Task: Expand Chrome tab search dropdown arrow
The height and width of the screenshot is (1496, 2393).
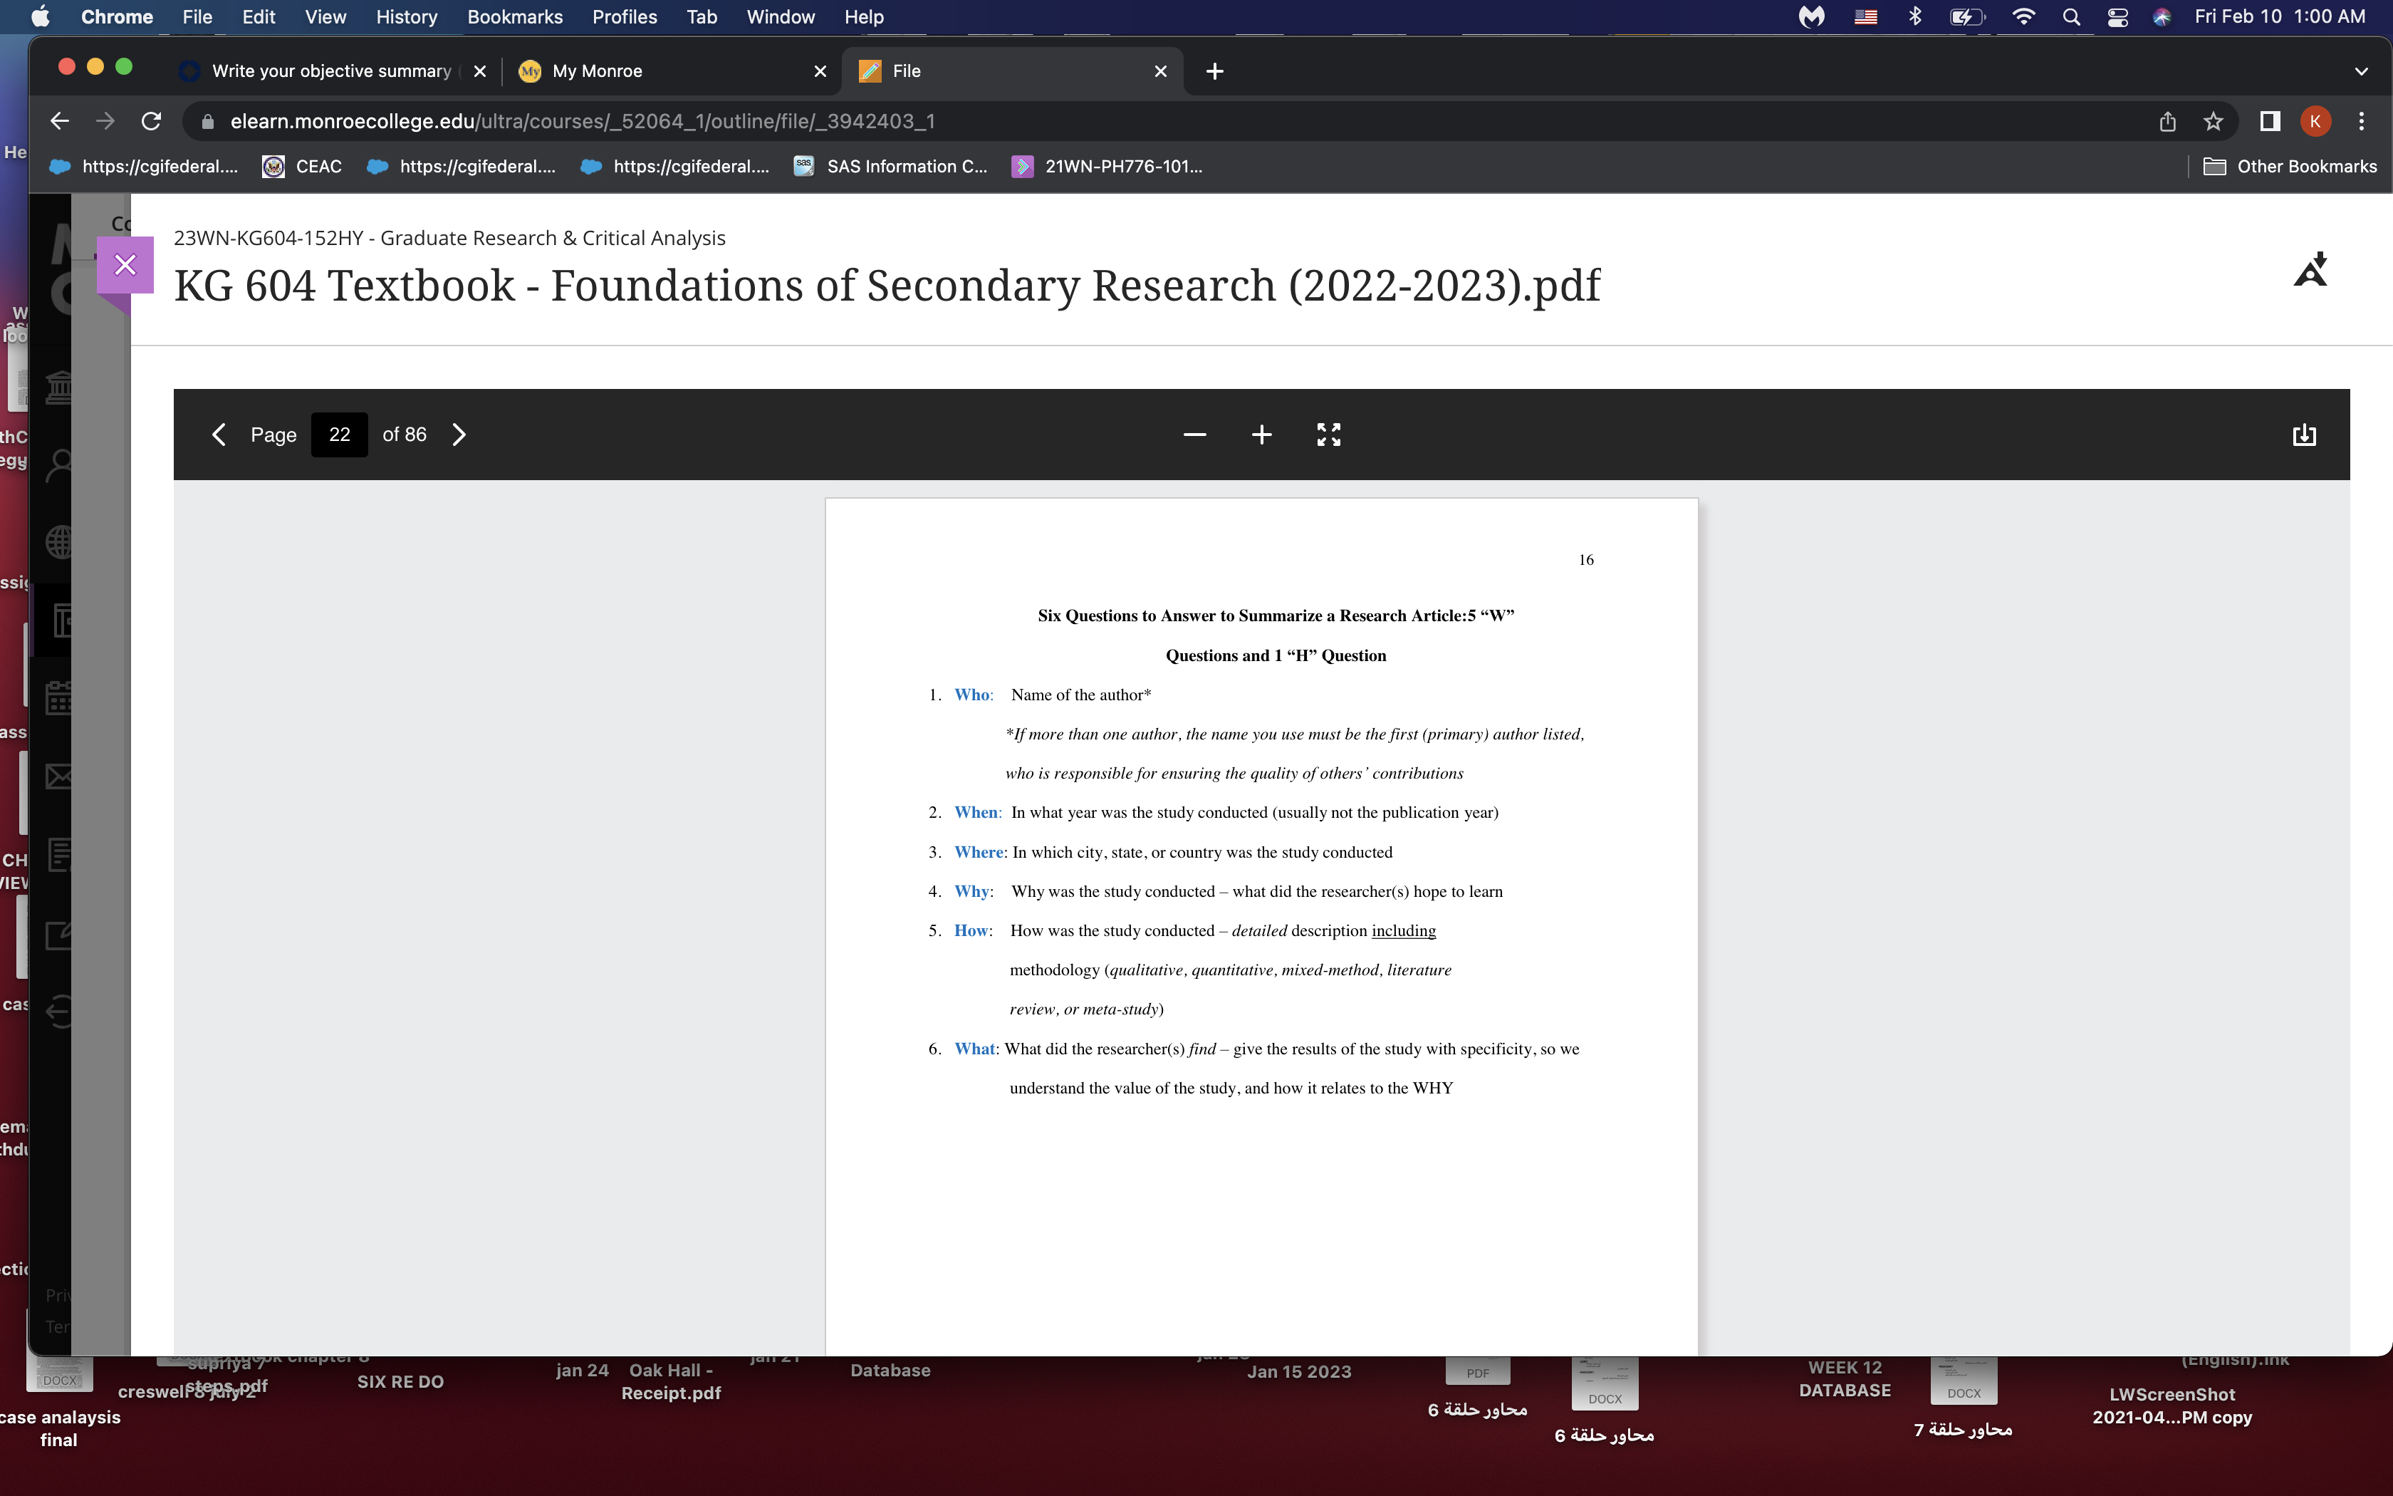Action: click(2362, 71)
